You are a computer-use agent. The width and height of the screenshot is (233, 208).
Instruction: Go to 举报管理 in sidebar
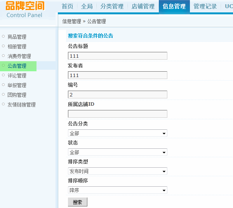point(17,85)
